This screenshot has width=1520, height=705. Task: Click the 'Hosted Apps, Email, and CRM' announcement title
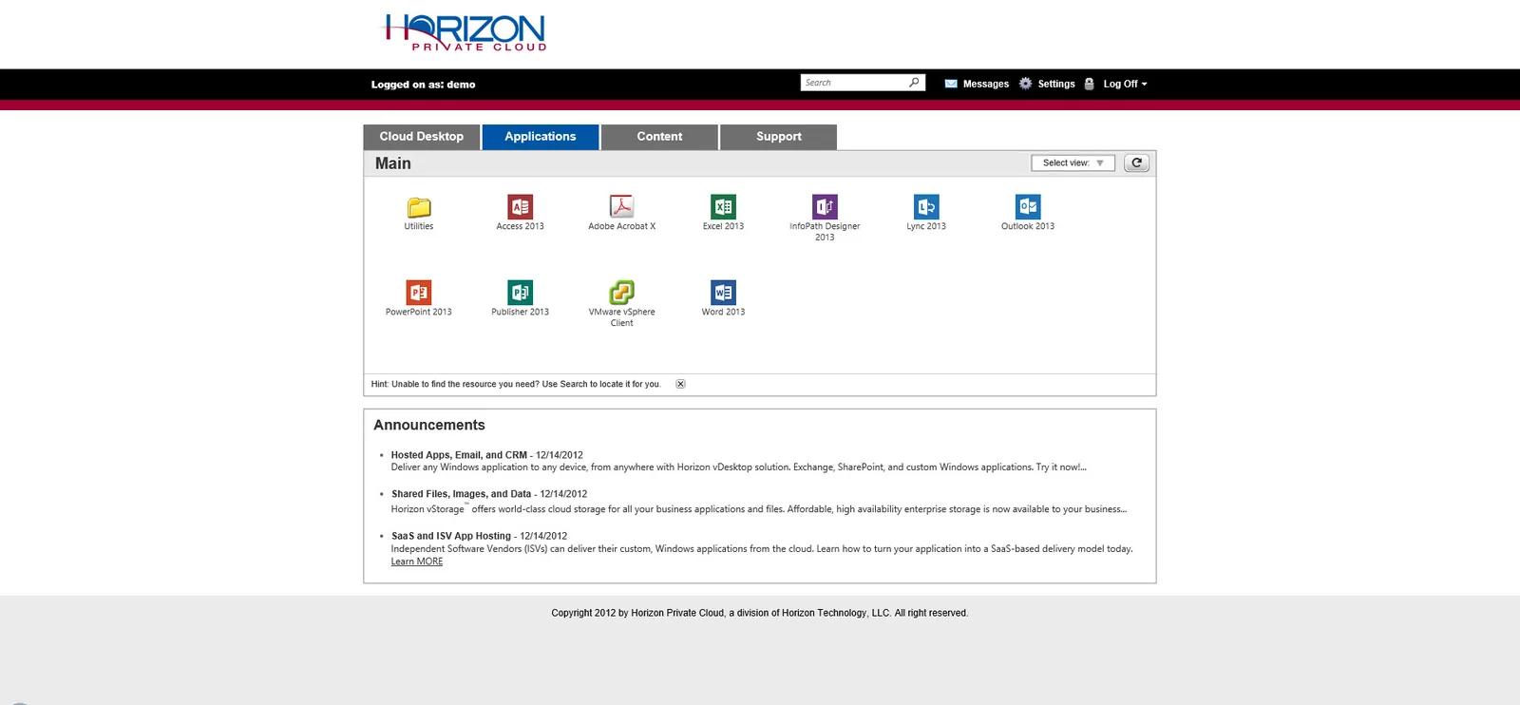[x=459, y=455]
